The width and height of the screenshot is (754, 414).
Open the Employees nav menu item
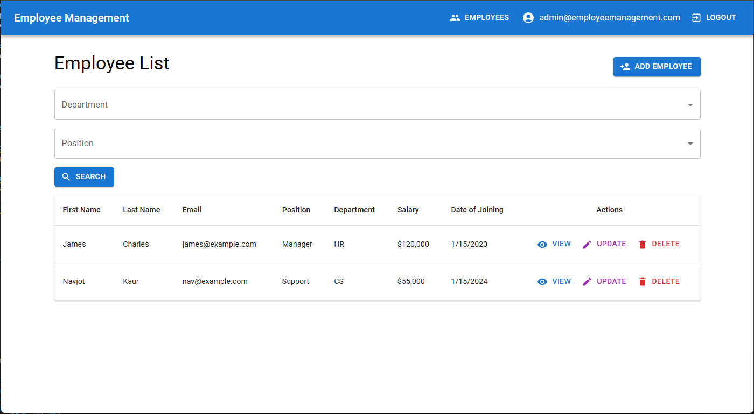486,18
